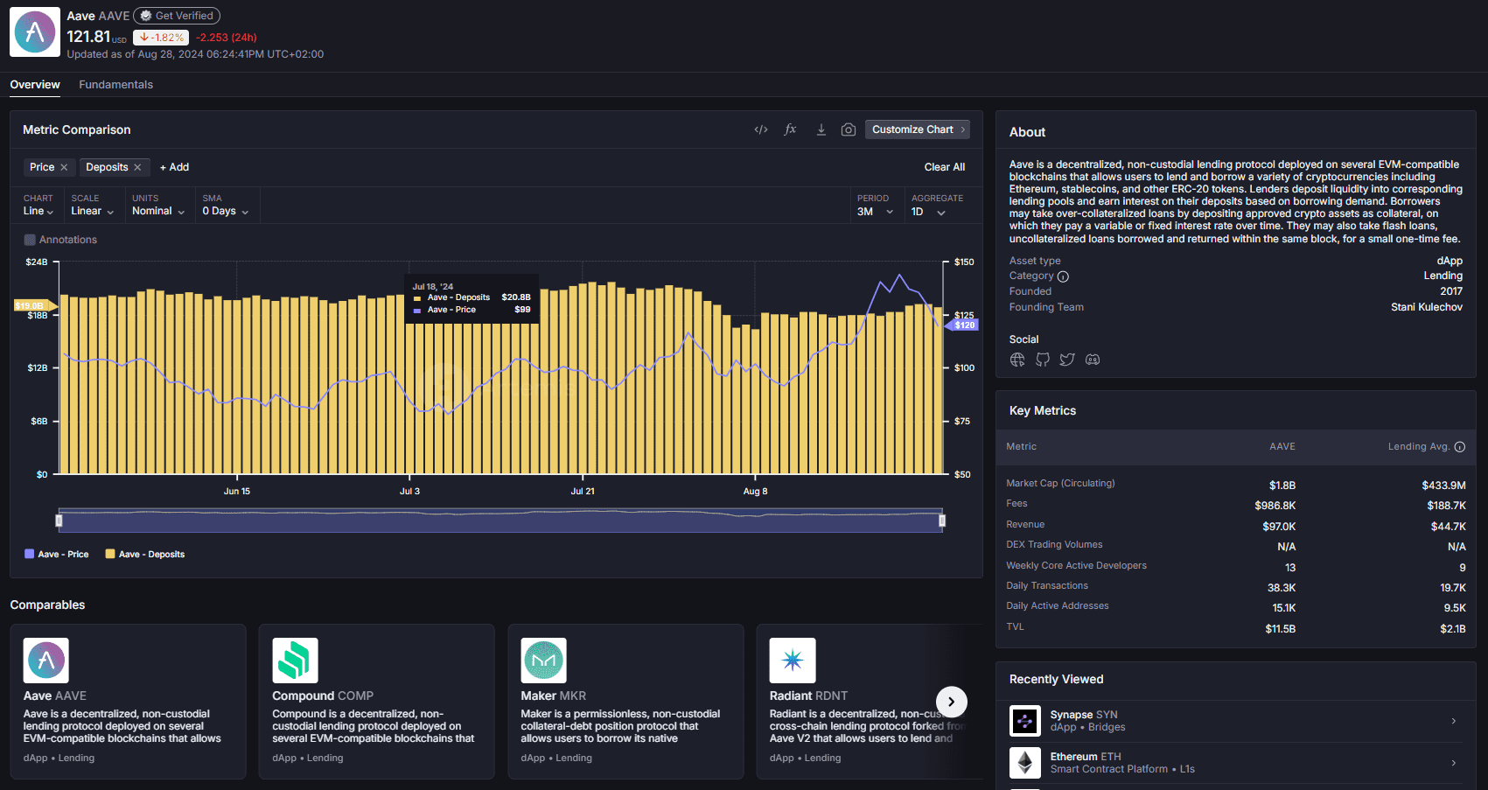Image resolution: width=1488 pixels, height=790 pixels.
Task: Click the Lending Avg. info icon
Action: 1459,447
